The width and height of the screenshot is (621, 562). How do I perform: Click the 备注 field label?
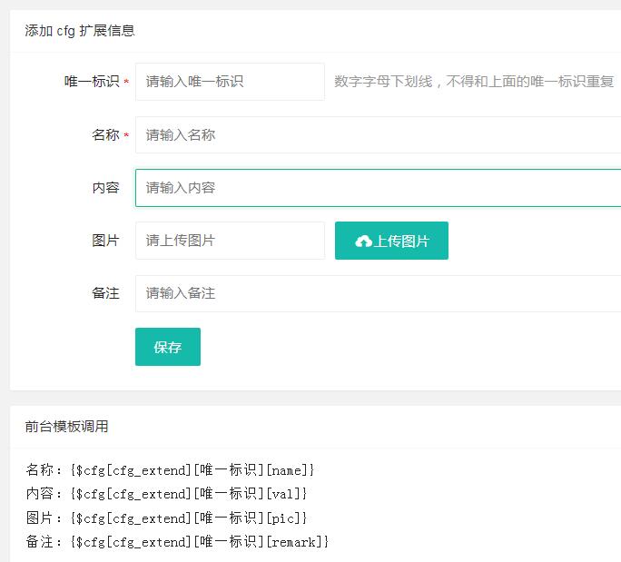point(105,293)
